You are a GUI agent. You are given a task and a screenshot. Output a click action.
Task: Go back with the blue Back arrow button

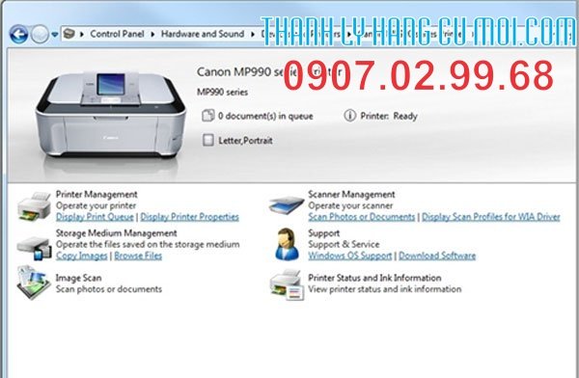pyautogui.click(x=18, y=35)
